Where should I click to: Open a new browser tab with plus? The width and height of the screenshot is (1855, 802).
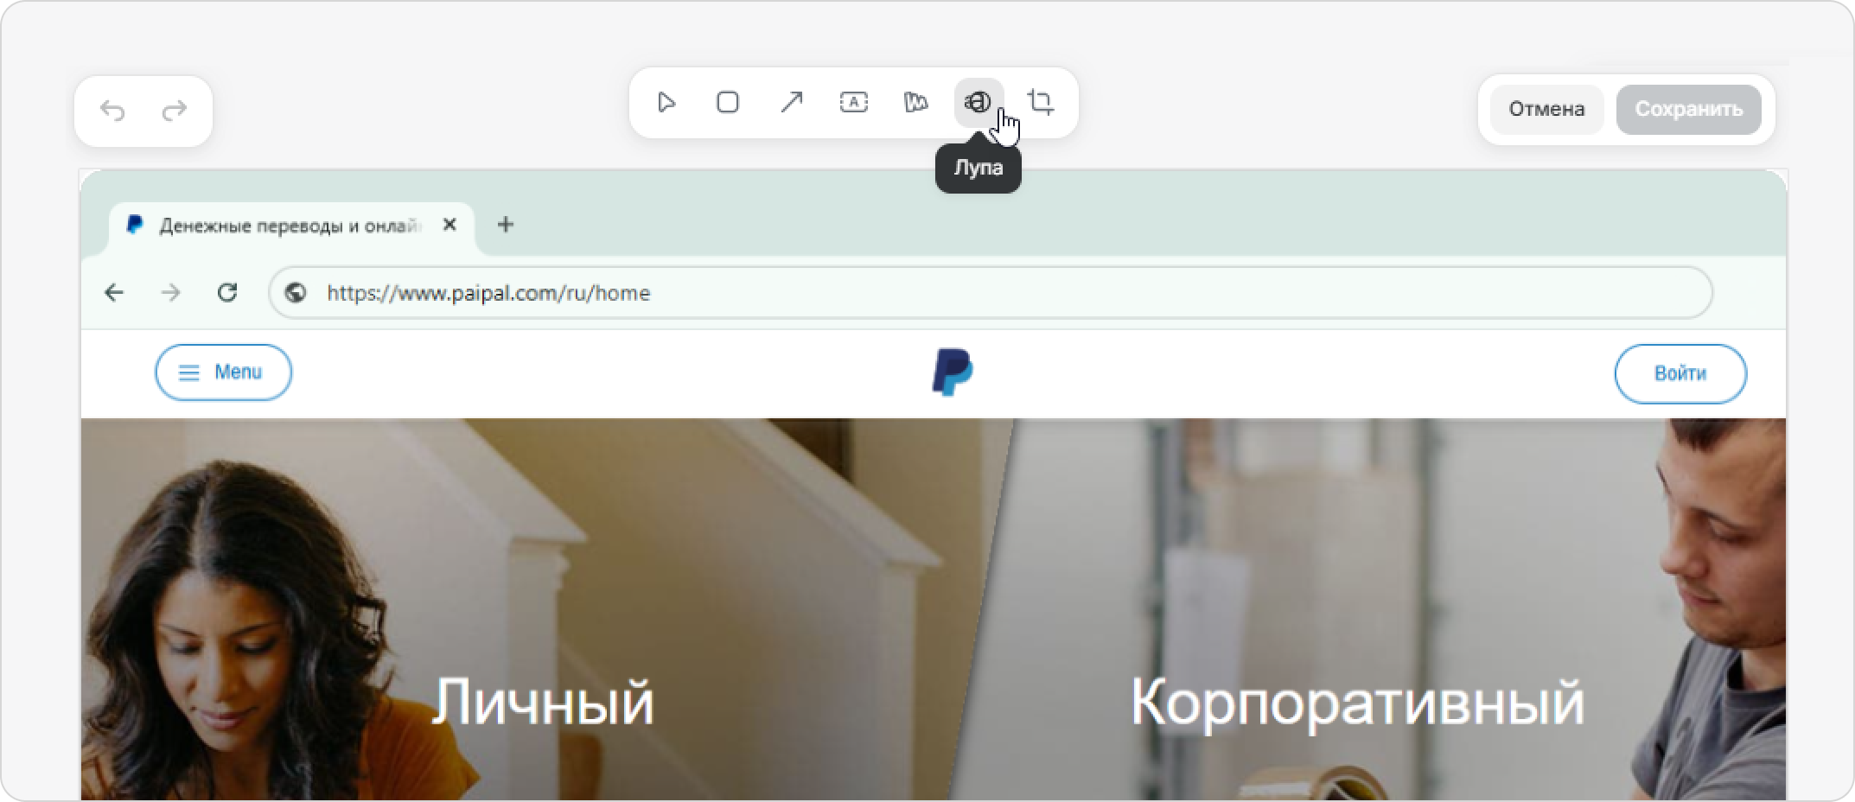click(x=506, y=225)
